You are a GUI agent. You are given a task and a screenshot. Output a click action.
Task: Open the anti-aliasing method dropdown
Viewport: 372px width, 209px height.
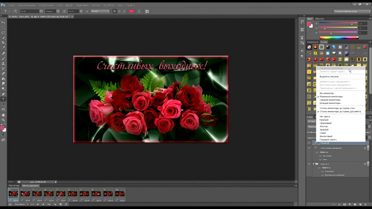click(x=100, y=11)
